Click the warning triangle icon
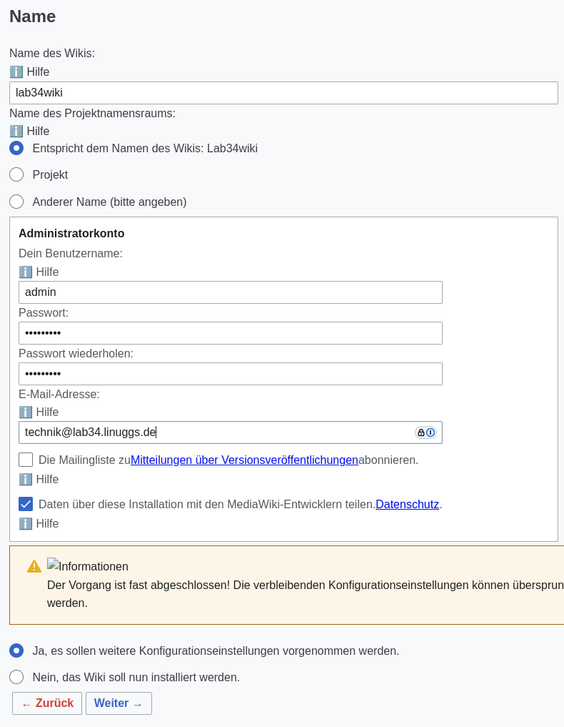 click(x=34, y=566)
